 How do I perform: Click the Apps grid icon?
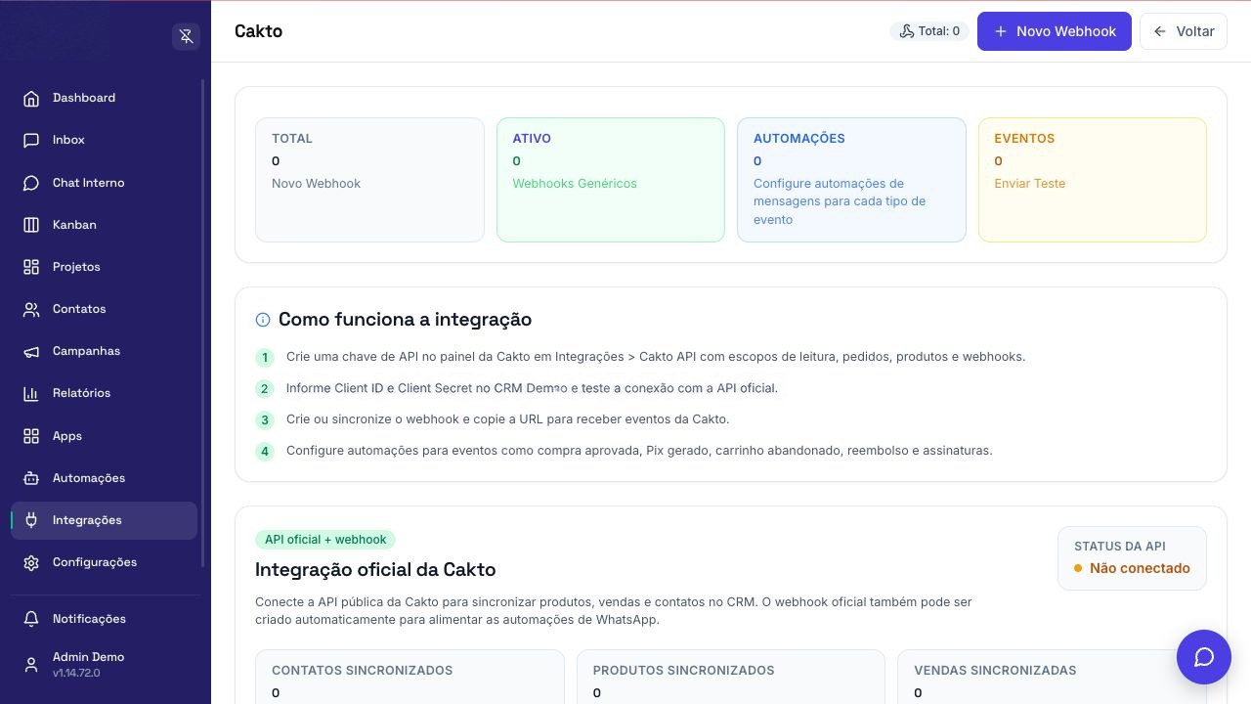coord(31,436)
